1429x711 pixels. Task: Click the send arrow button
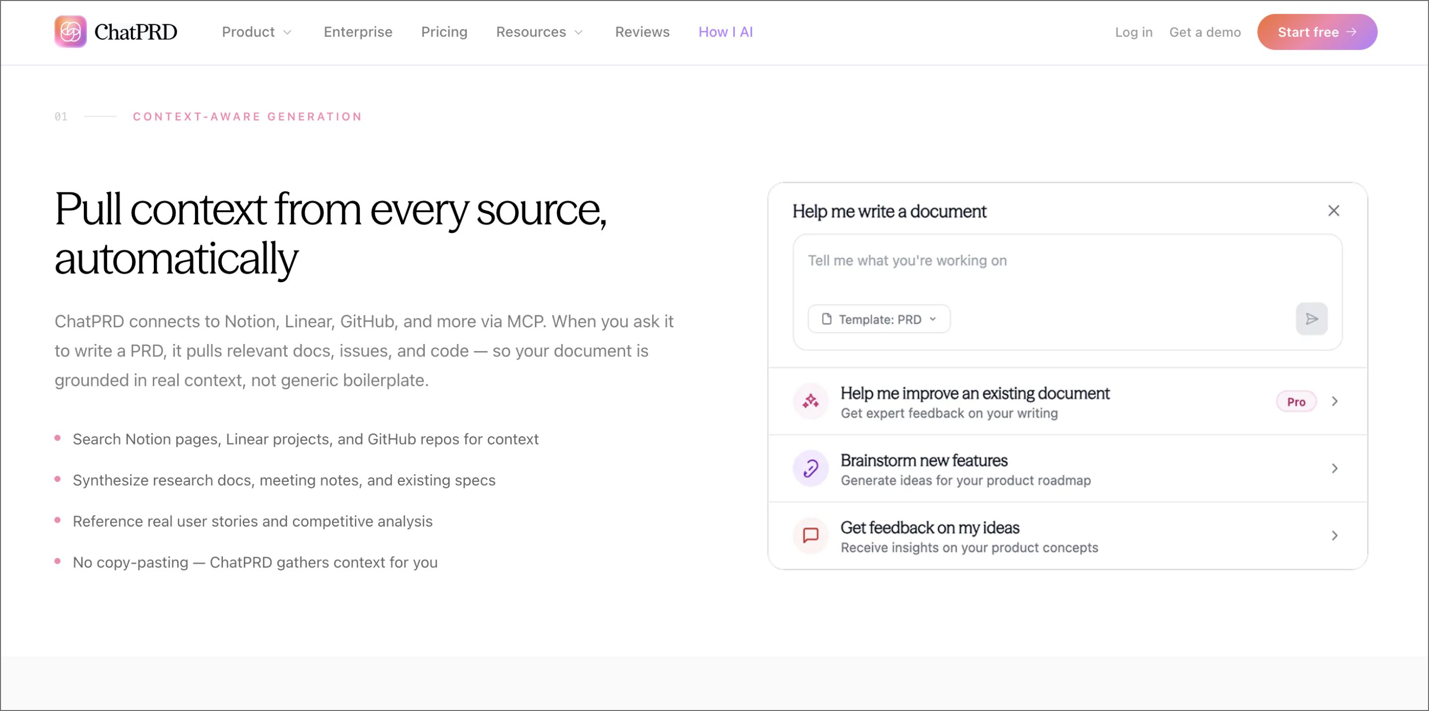[1311, 319]
